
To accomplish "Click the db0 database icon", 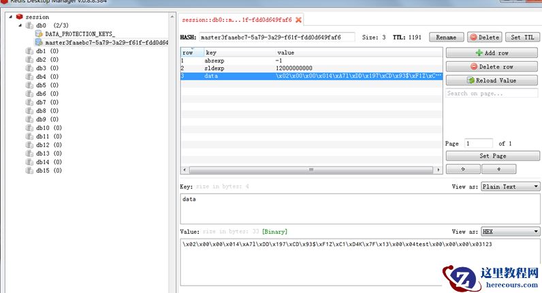I will coord(29,26).
